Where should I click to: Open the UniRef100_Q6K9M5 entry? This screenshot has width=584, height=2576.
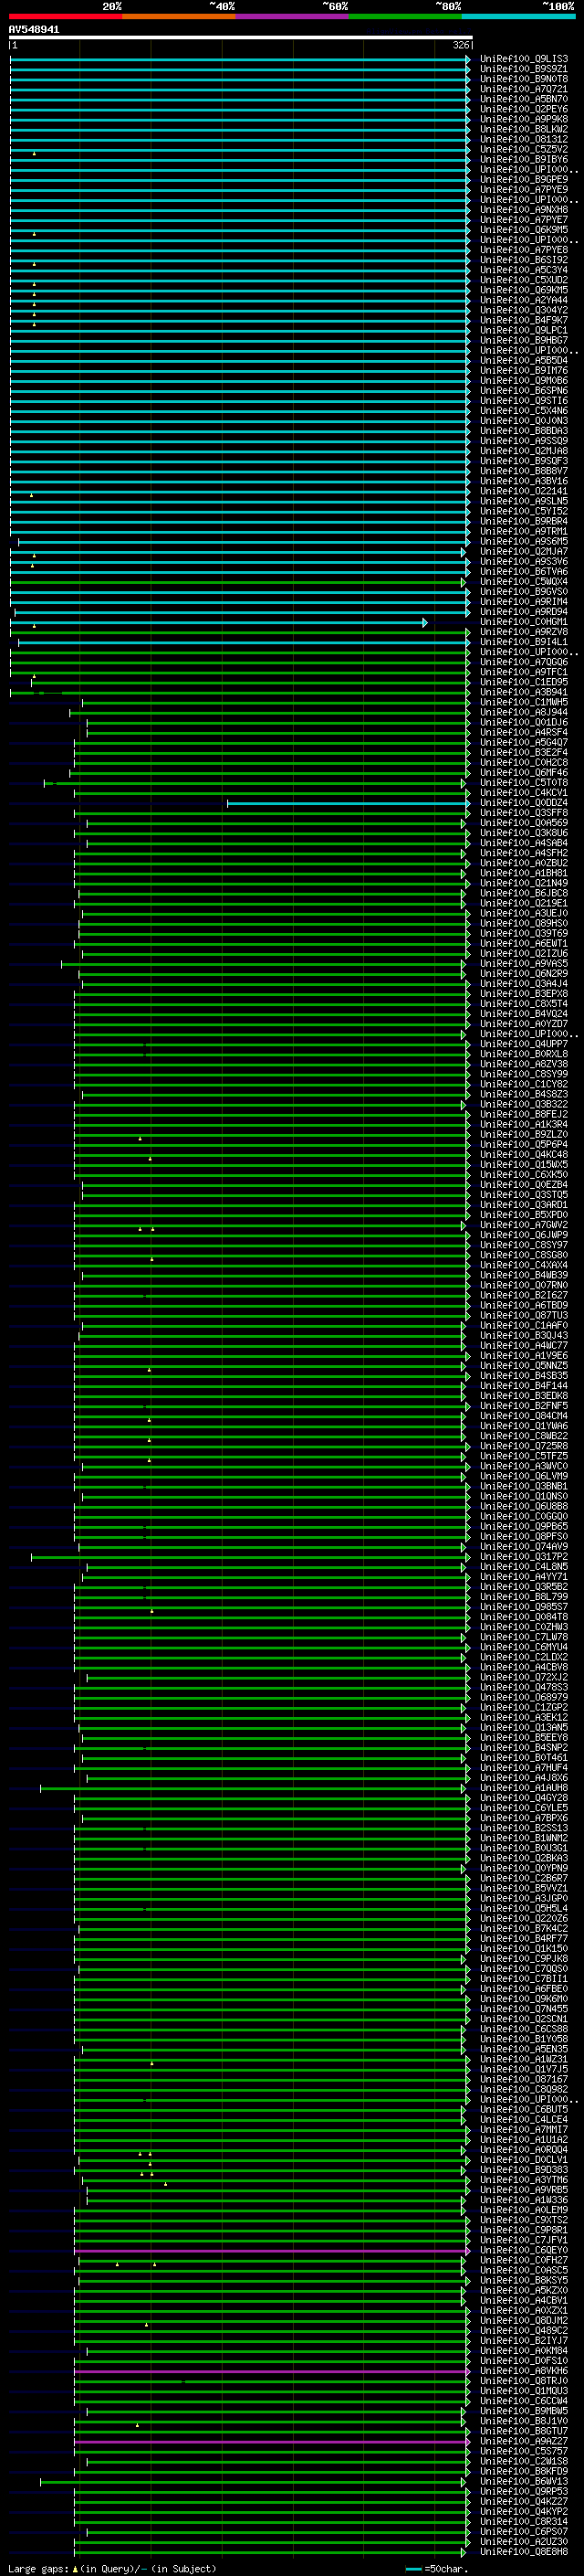(524, 230)
